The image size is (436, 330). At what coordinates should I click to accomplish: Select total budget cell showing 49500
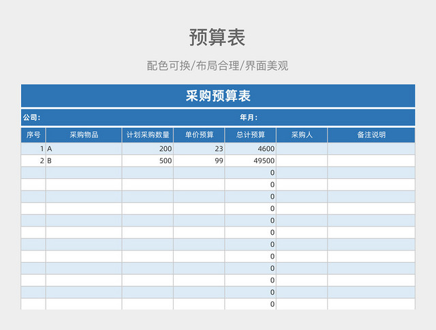pyautogui.click(x=250, y=161)
